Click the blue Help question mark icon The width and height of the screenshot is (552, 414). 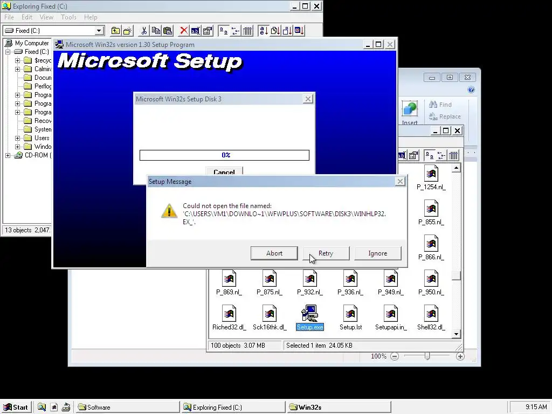coord(471,90)
